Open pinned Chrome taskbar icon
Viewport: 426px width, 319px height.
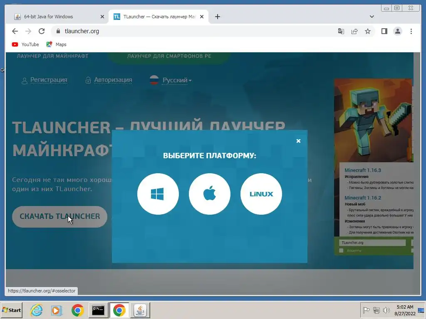pos(78,310)
